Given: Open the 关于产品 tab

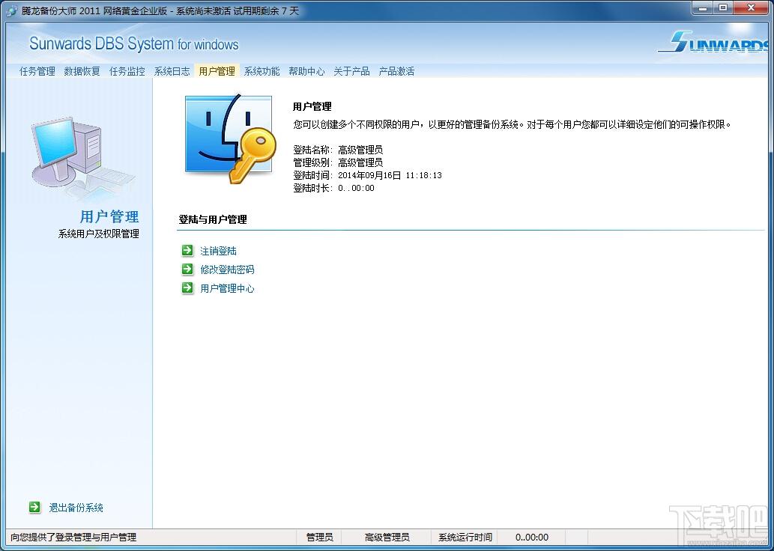Looking at the screenshot, I should tap(351, 71).
